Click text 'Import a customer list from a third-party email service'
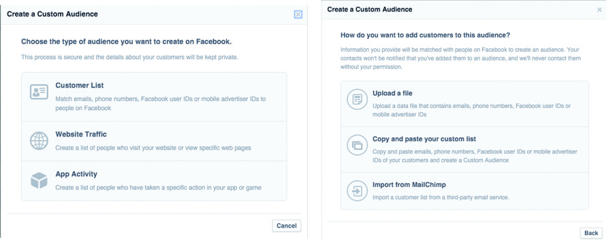 pyautogui.click(x=441, y=198)
